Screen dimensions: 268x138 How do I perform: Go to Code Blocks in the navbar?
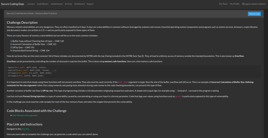click(x=43, y=4)
